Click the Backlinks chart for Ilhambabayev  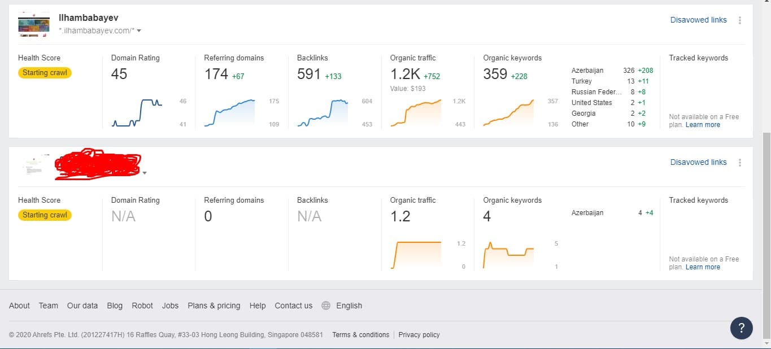(323, 113)
